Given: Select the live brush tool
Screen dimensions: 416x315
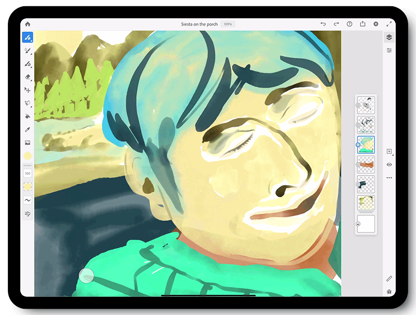Looking at the screenshot, I should tap(28, 51).
